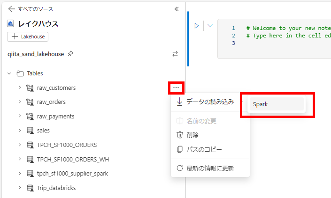Click the Trip_databricks table icon
The width and height of the screenshot is (331, 198).
pos(30,188)
